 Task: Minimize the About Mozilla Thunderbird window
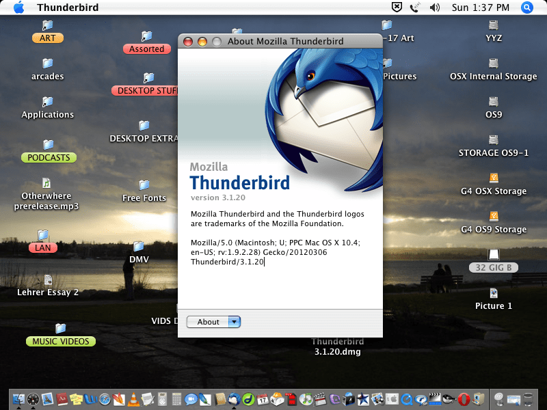(x=202, y=42)
